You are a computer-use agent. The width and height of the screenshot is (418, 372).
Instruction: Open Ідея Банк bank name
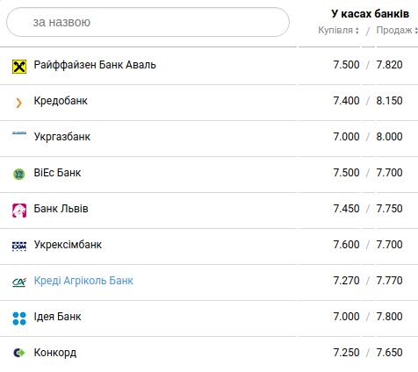pos(57,317)
